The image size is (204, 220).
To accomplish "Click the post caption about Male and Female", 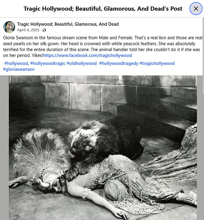I will (x=103, y=47).
